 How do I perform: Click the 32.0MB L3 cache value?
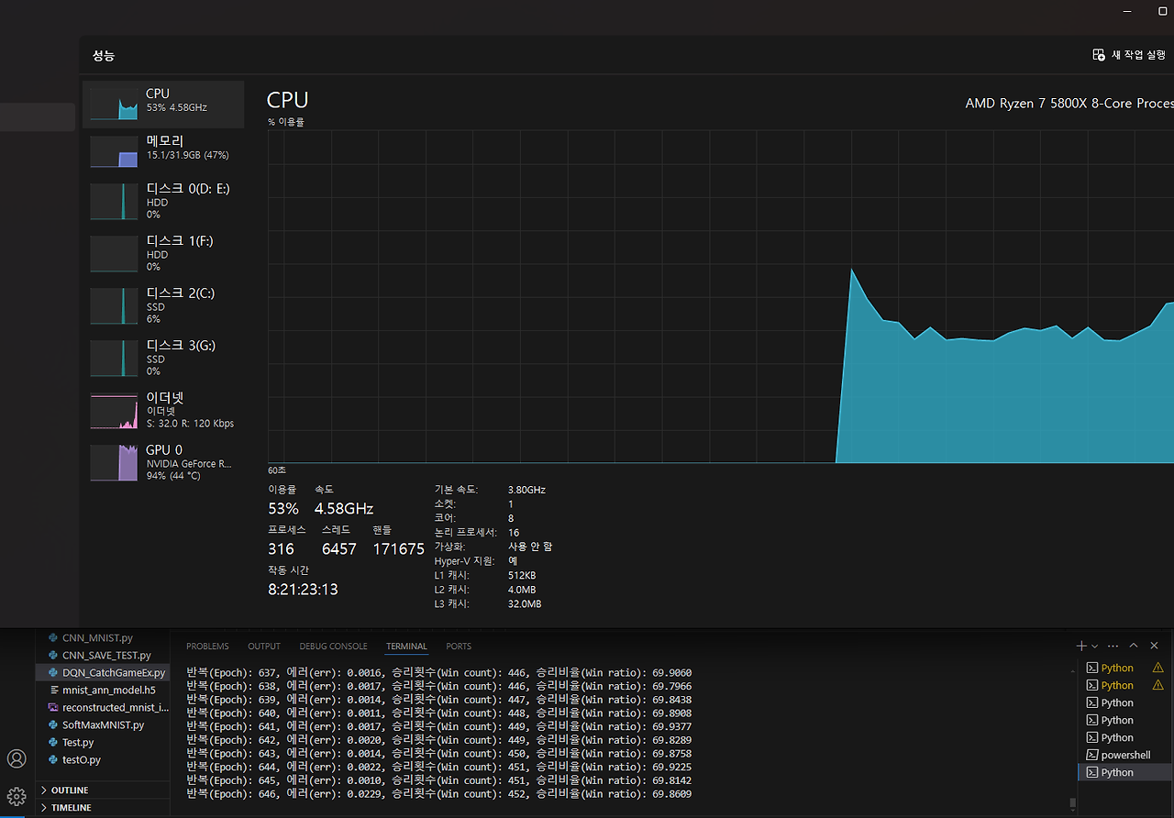point(525,604)
